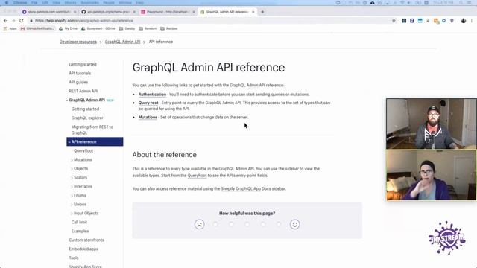Open Migrating from REST to GraphQL
Screen dimensions: 477x268
pos(92,130)
